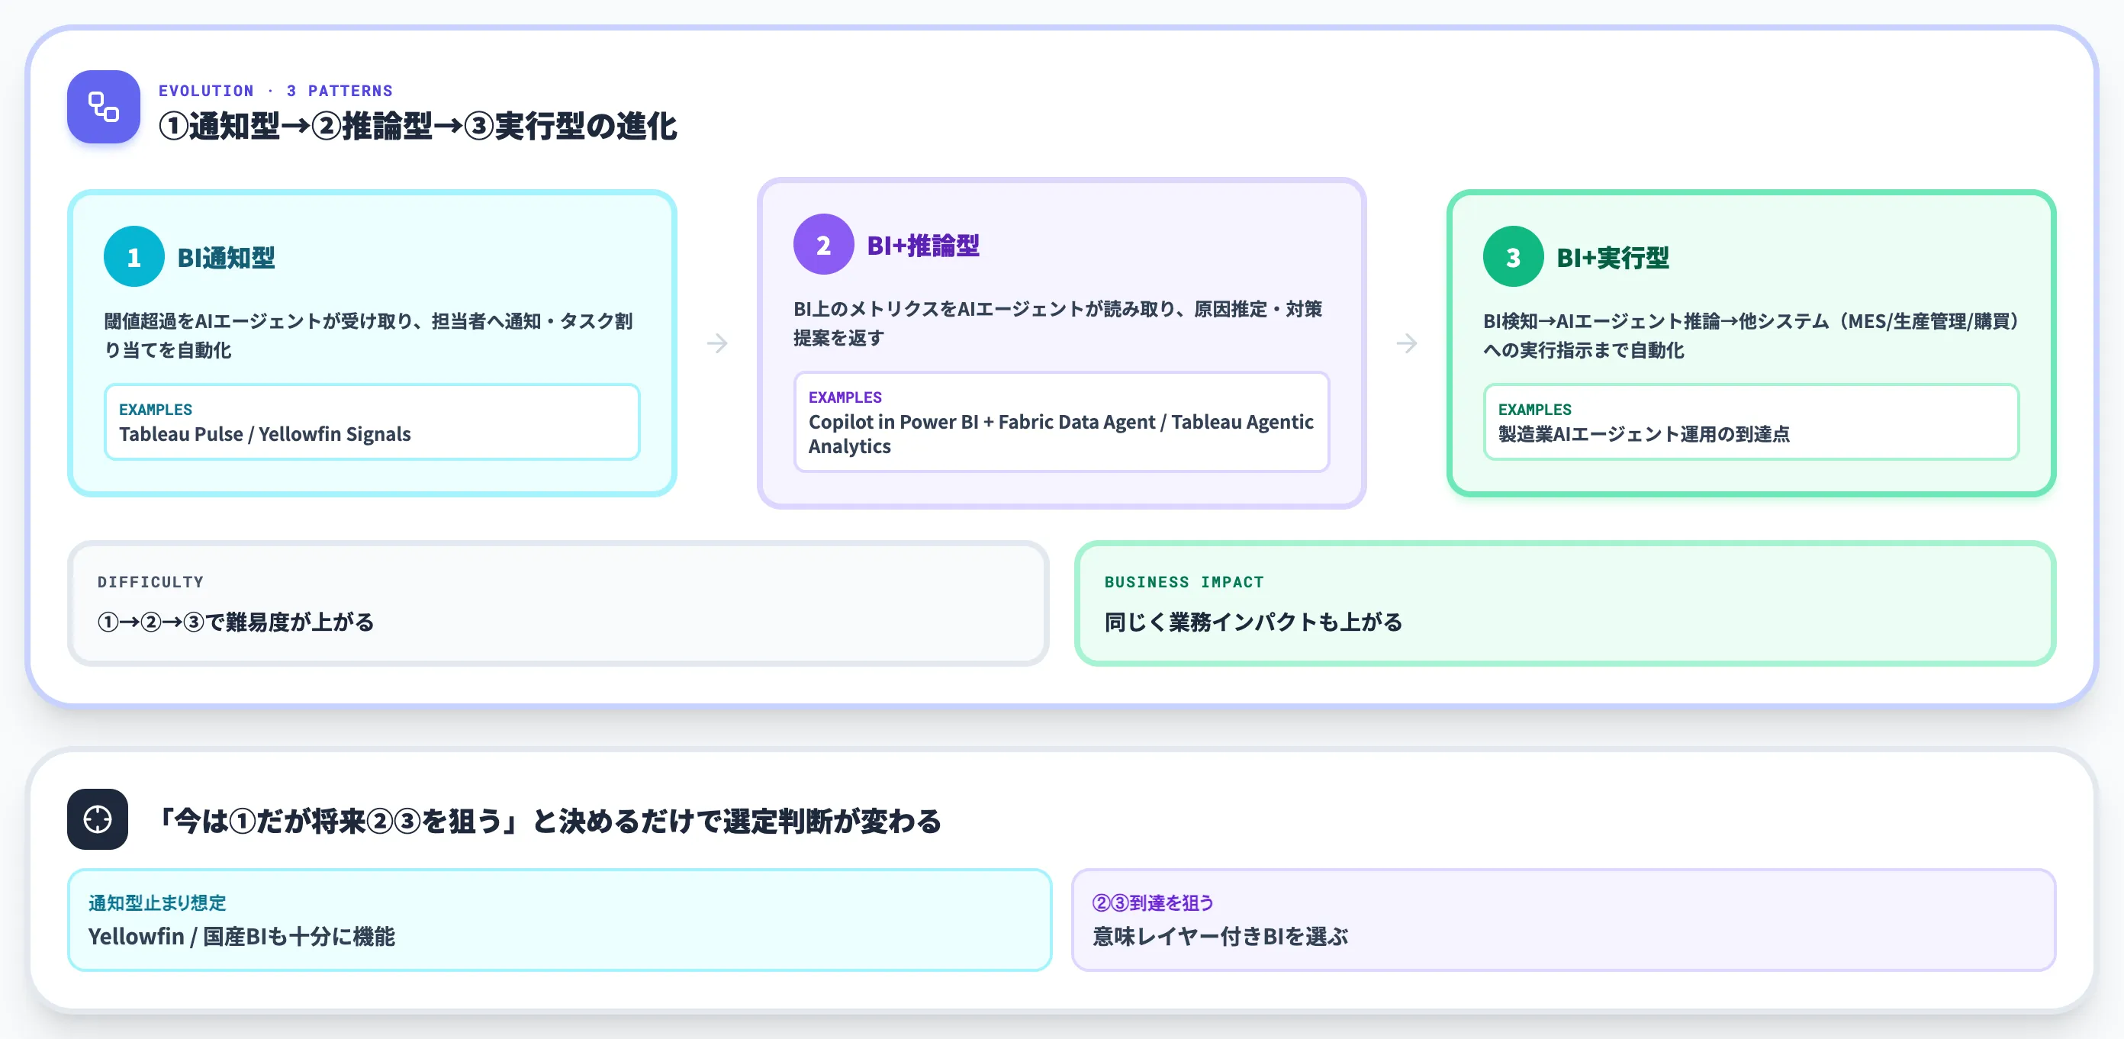Click the purple number 2 circle badge
The width and height of the screenshot is (2124, 1039).
[x=823, y=244]
